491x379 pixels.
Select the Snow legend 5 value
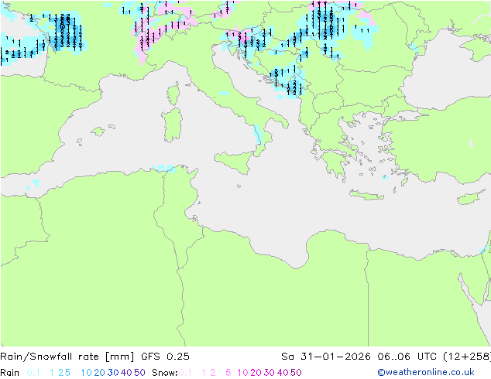pyautogui.click(x=228, y=373)
